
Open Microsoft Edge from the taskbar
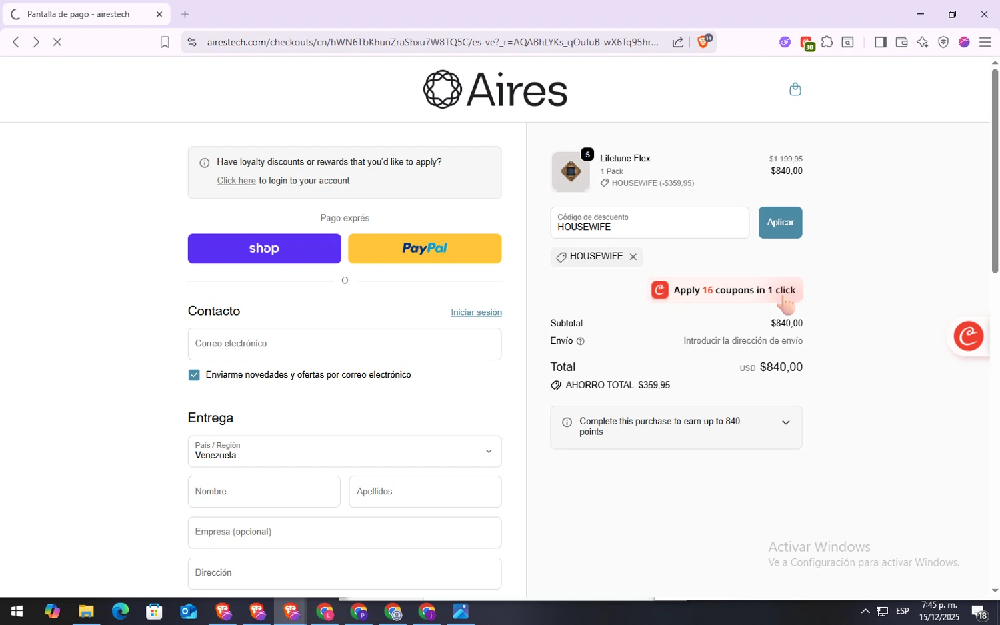point(120,611)
